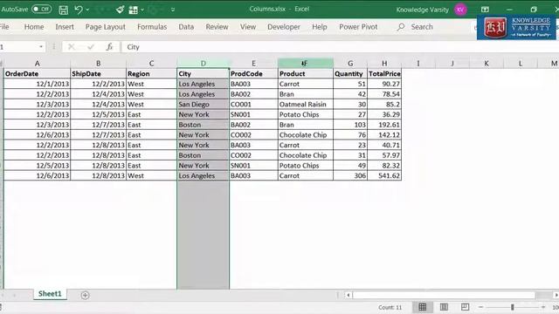Click horizontal scrollbar left arrow
The width and height of the screenshot is (559, 314).
(x=349, y=295)
